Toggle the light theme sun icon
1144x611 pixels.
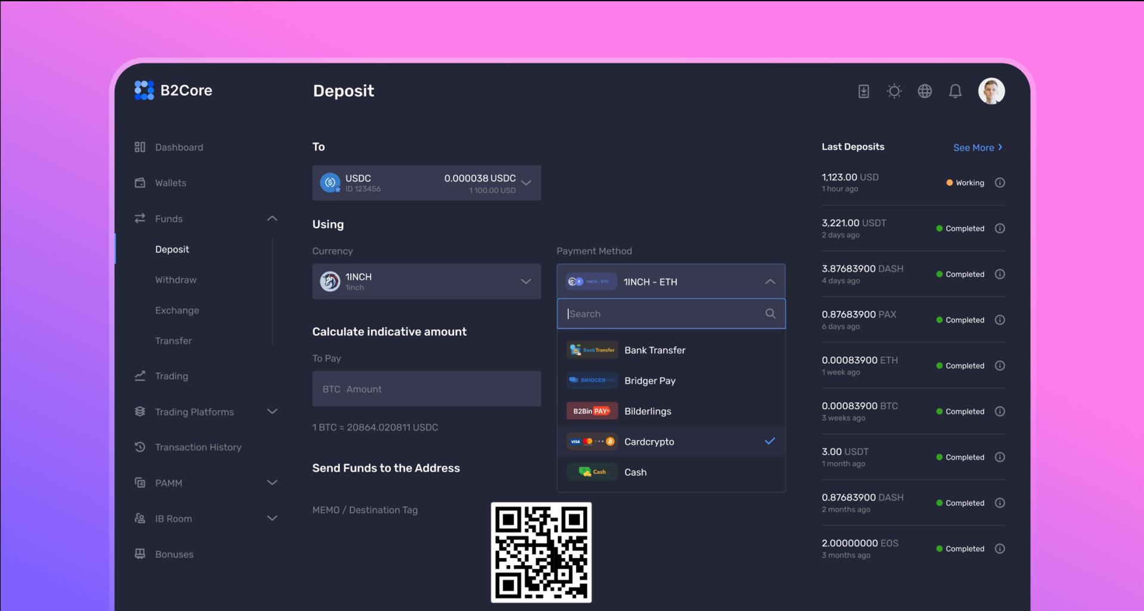[x=894, y=91]
